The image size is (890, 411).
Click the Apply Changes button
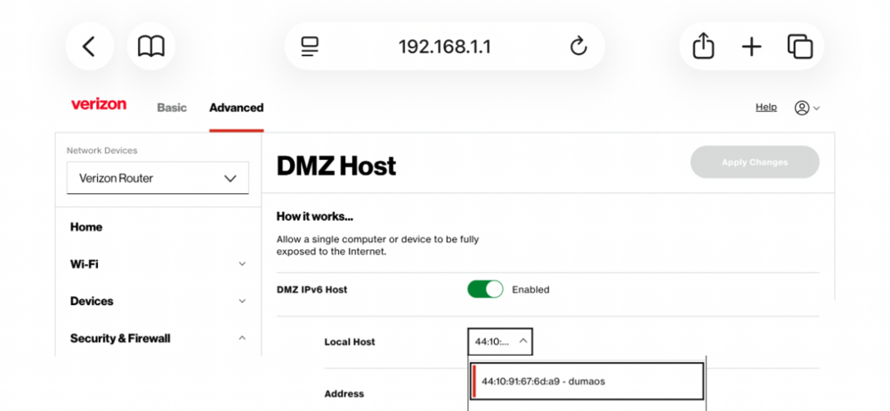(x=755, y=162)
